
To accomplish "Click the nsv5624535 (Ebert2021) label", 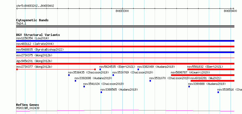I will coord(117,67).
